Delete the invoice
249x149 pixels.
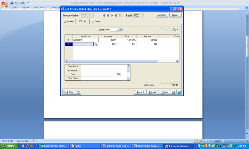(x=165, y=92)
